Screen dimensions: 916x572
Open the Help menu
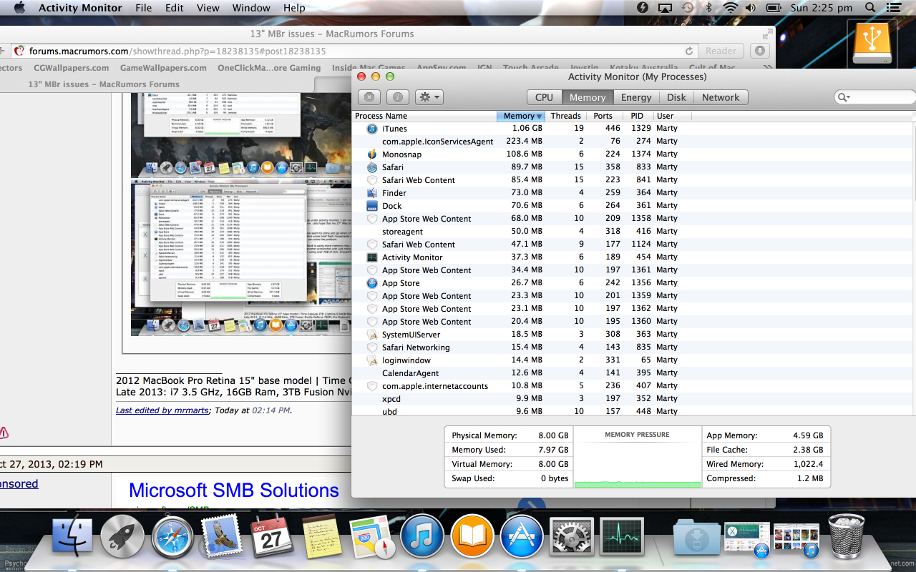click(x=294, y=8)
